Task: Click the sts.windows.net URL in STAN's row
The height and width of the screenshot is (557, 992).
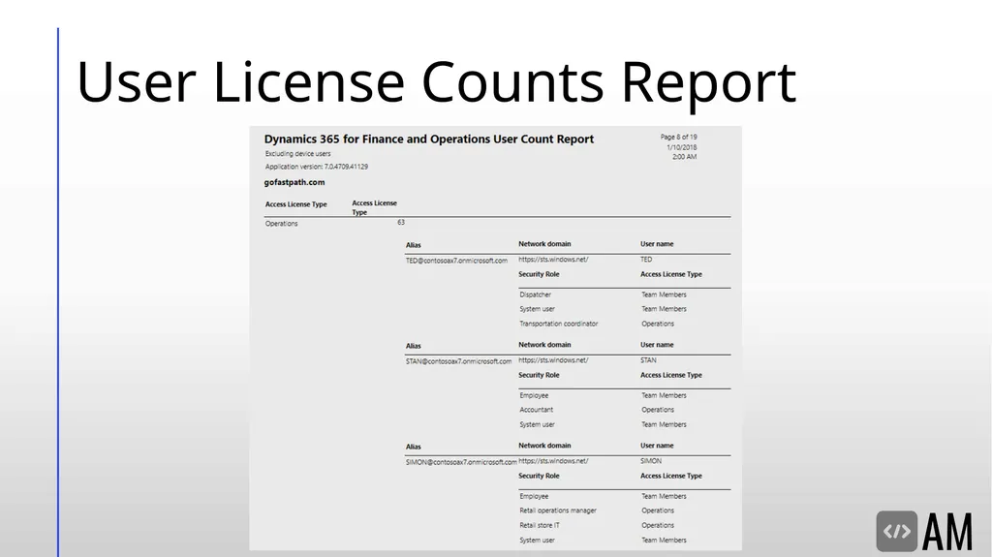Action: 553,360
